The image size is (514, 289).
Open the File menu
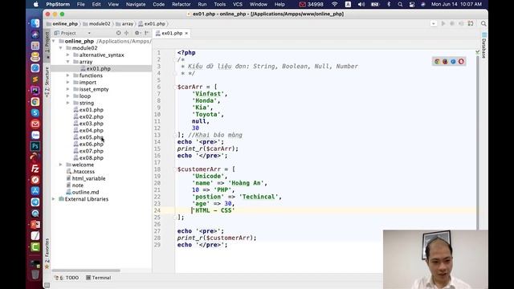pos(80,4)
